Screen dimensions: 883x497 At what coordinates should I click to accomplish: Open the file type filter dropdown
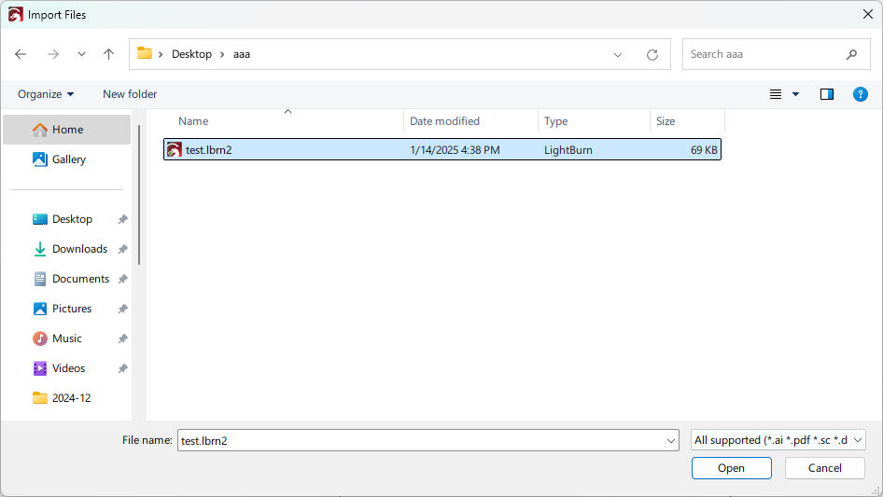pos(778,440)
